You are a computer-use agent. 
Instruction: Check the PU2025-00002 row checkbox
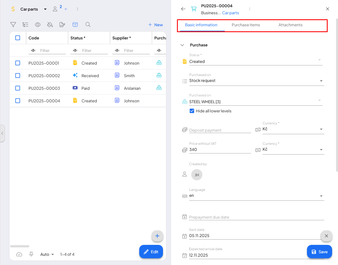(18, 75)
